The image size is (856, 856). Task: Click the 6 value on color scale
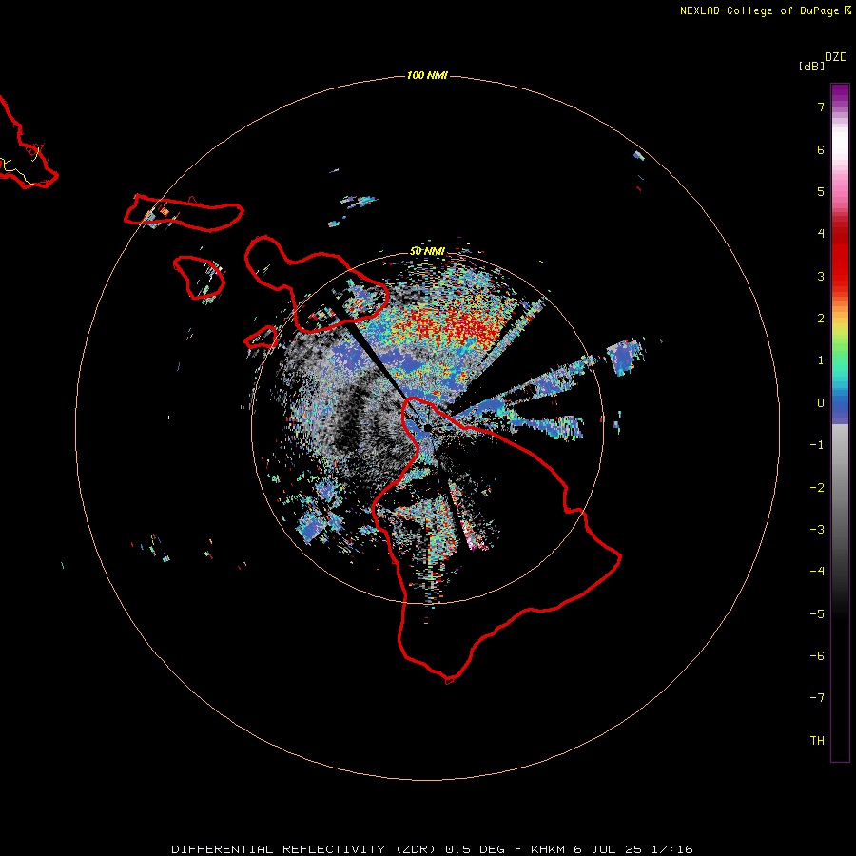(x=821, y=149)
